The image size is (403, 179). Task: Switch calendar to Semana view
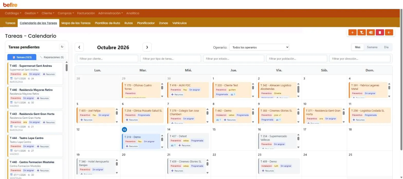[372, 47]
